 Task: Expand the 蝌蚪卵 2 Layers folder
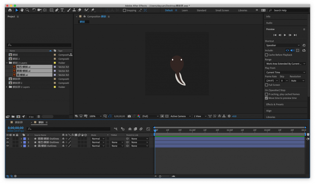click(7, 87)
